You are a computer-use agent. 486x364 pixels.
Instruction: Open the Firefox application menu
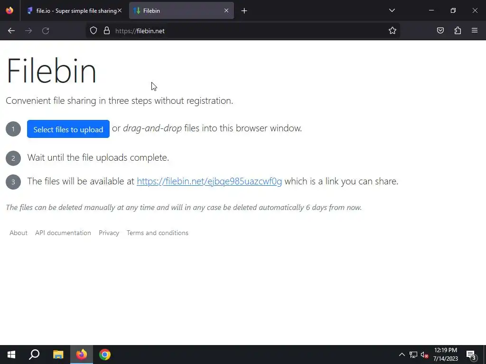pyautogui.click(x=474, y=30)
